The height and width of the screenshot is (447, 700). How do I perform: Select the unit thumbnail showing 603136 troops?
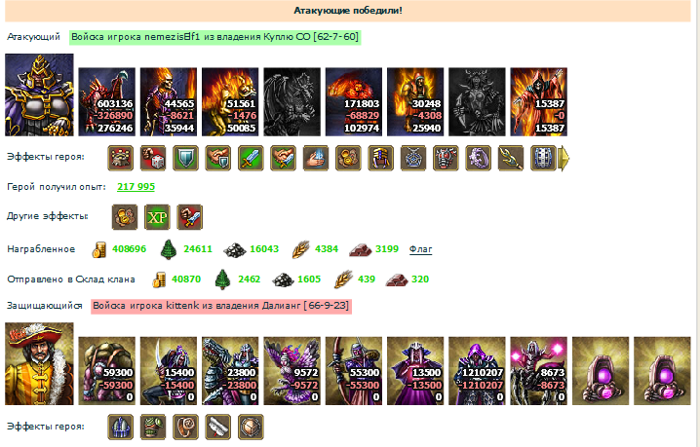107,101
